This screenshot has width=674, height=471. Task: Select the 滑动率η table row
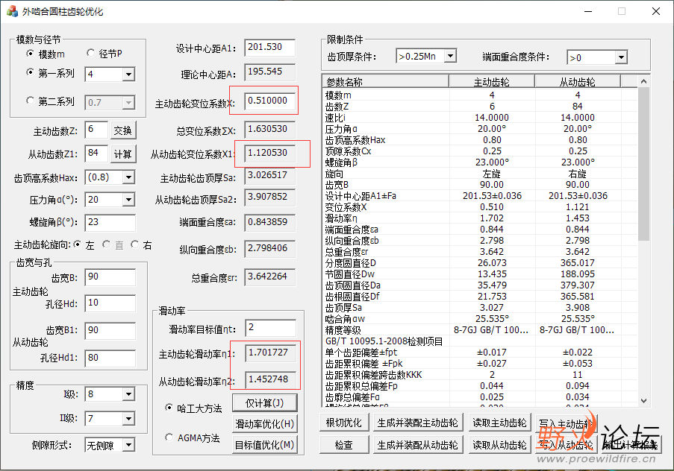pyautogui.click(x=480, y=218)
